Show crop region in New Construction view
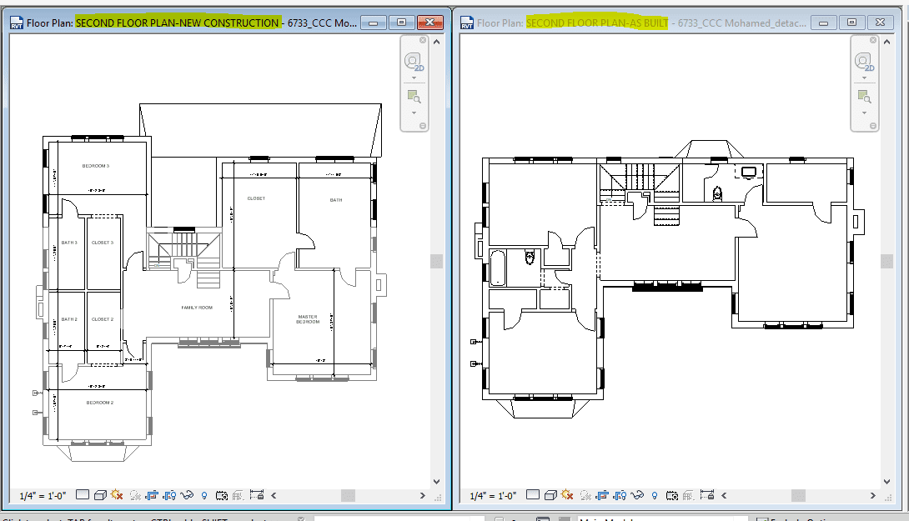Viewport: 909px width, 521px height. (x=169, y=495)
